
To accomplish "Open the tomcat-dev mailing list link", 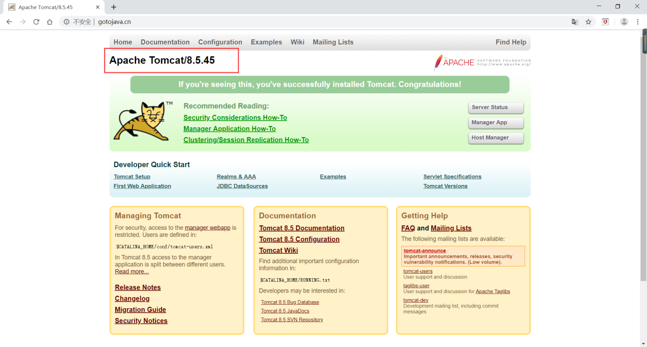I will [x=416, y=300].
